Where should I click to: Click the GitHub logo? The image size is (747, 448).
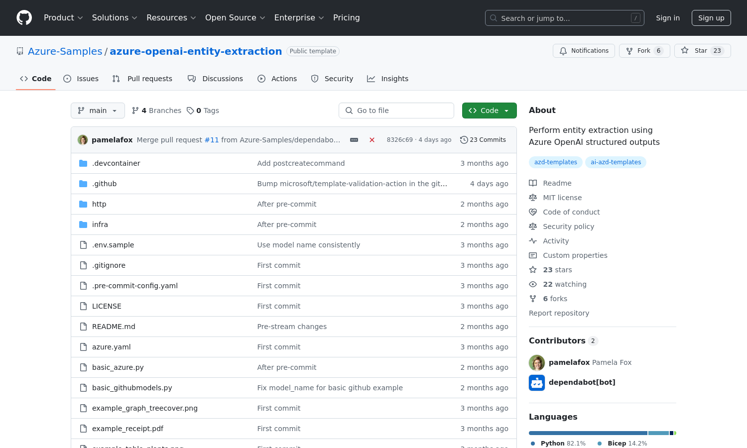pos(24,17)
